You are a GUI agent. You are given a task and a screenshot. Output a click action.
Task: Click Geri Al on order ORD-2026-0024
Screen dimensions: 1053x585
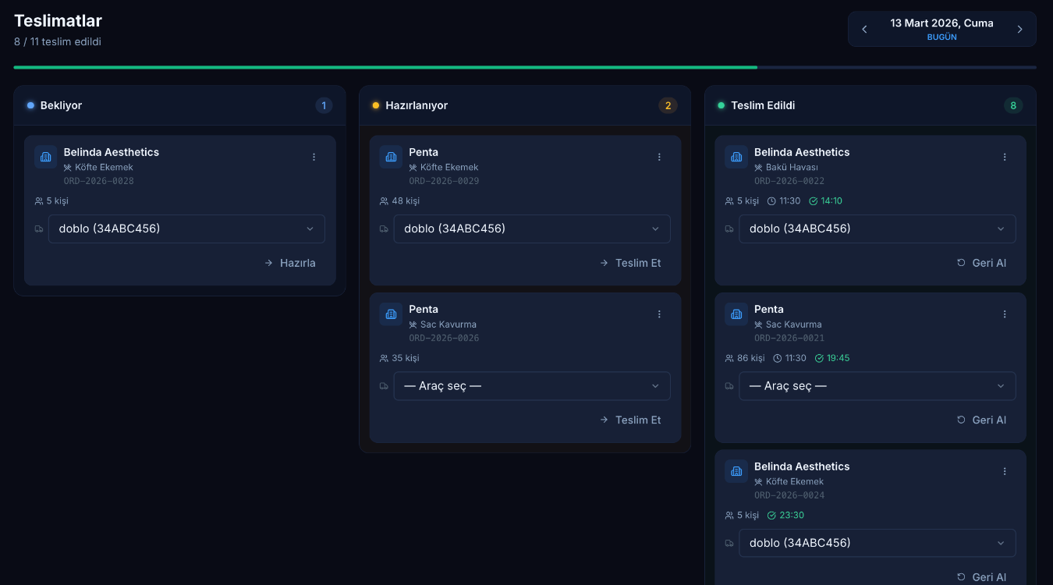pyautogui.click(x=981, y=577)
